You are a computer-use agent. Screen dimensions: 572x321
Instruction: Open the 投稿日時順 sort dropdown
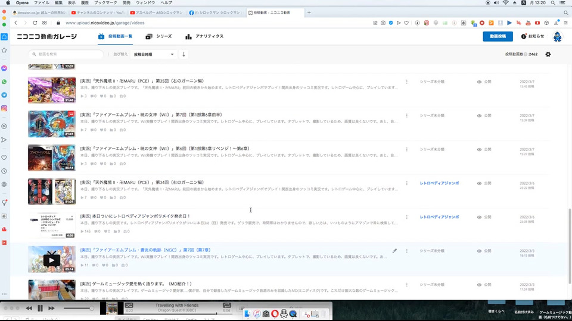[x=153, y=54]
